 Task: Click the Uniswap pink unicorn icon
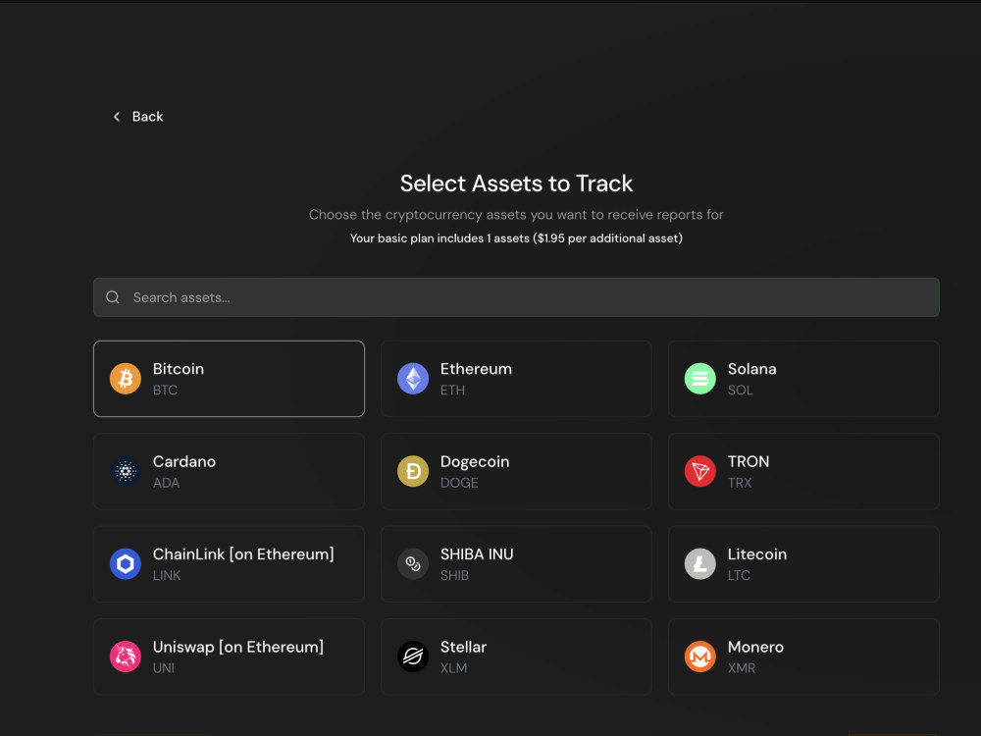pos(126,657)
